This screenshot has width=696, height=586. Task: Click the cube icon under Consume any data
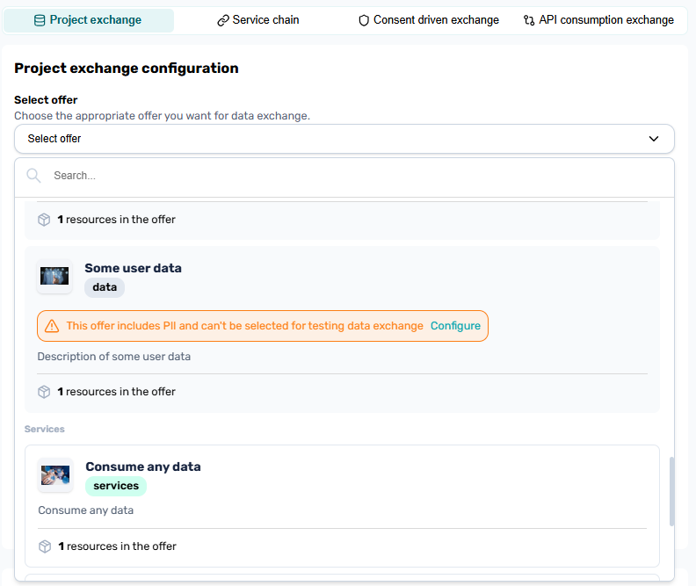coord(45,546)
